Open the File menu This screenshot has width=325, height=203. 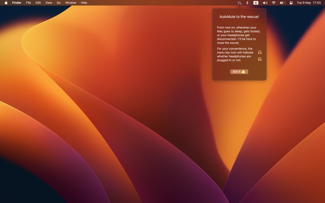[x=28, y=3]
